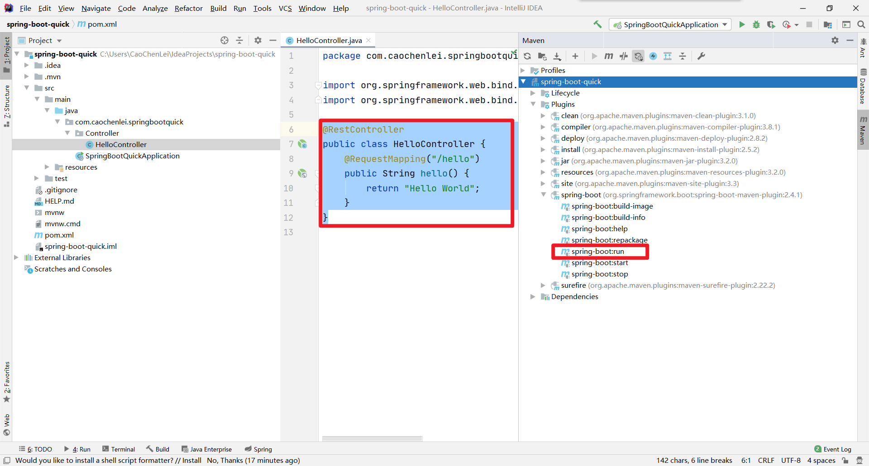Add Maven Projects plus icon

(x=575, y=56)
